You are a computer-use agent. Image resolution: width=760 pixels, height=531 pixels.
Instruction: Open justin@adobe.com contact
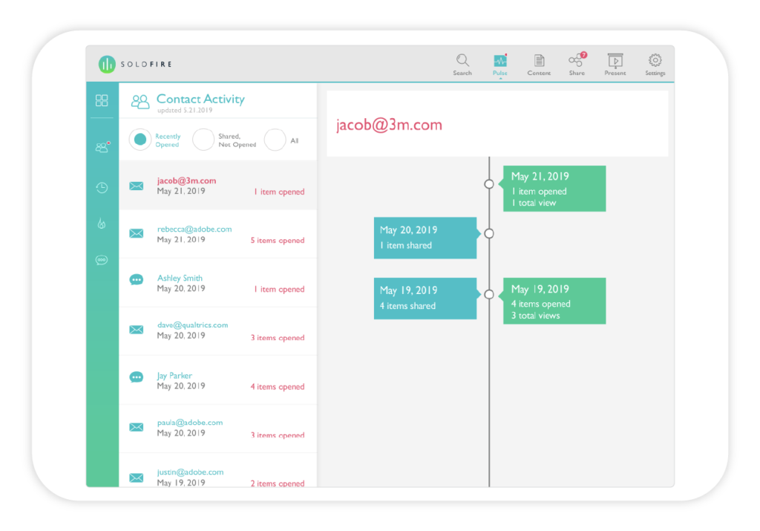click(218, 472)
